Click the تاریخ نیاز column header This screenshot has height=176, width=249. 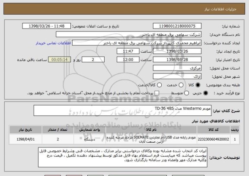tap(26, 130)
